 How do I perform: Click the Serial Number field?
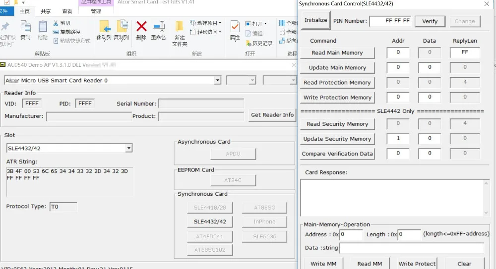(x=201, y=104)
